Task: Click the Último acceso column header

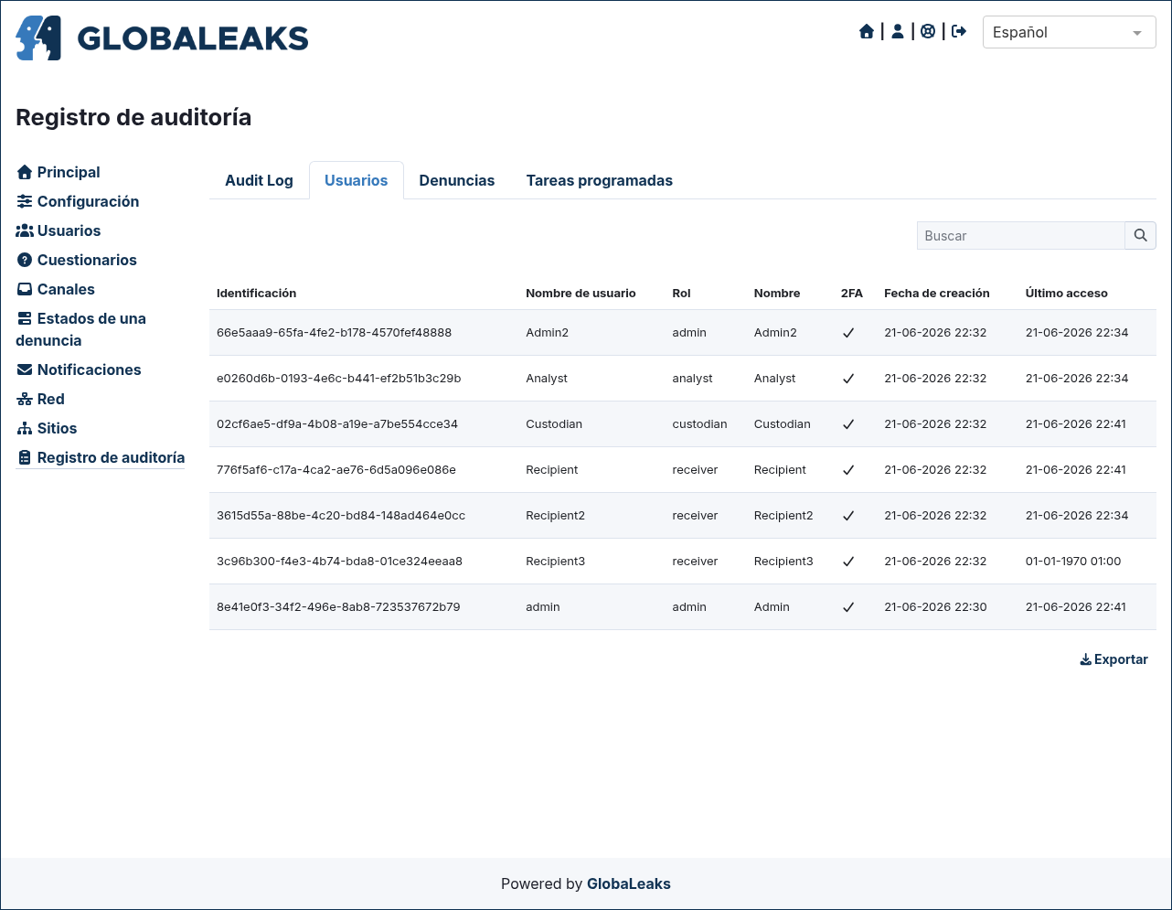Action: tap(1066, 293)
